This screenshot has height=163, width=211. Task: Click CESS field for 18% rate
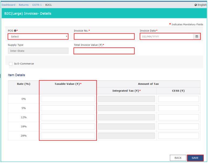point(178,126)
